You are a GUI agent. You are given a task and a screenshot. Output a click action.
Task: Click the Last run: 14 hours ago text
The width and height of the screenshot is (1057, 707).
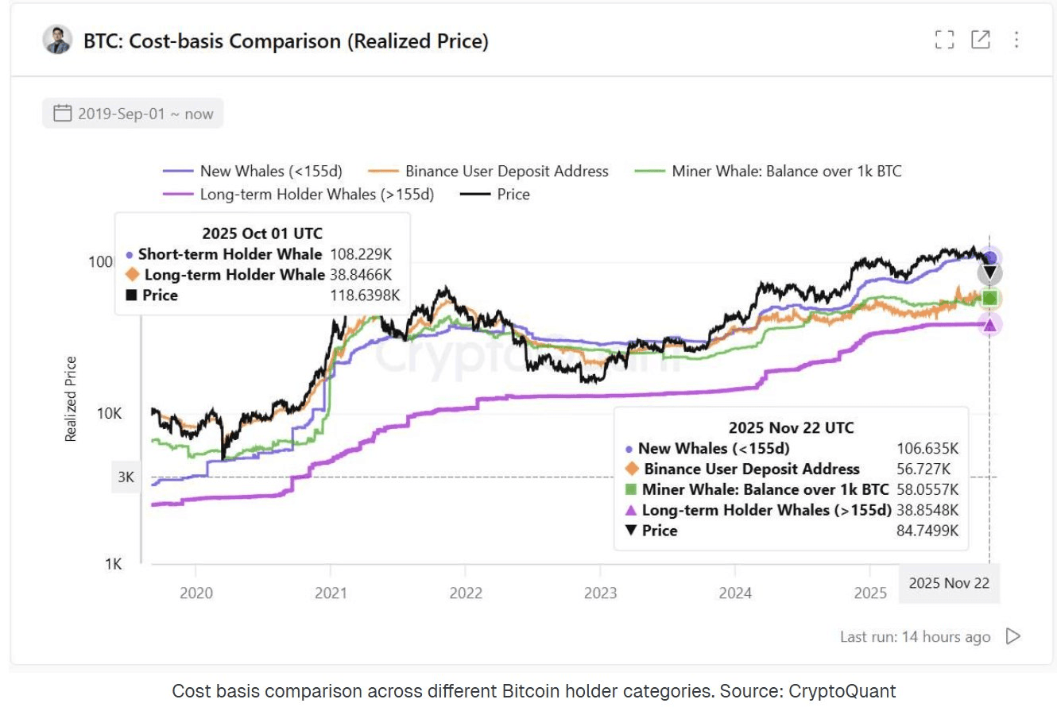click(915, 636)
